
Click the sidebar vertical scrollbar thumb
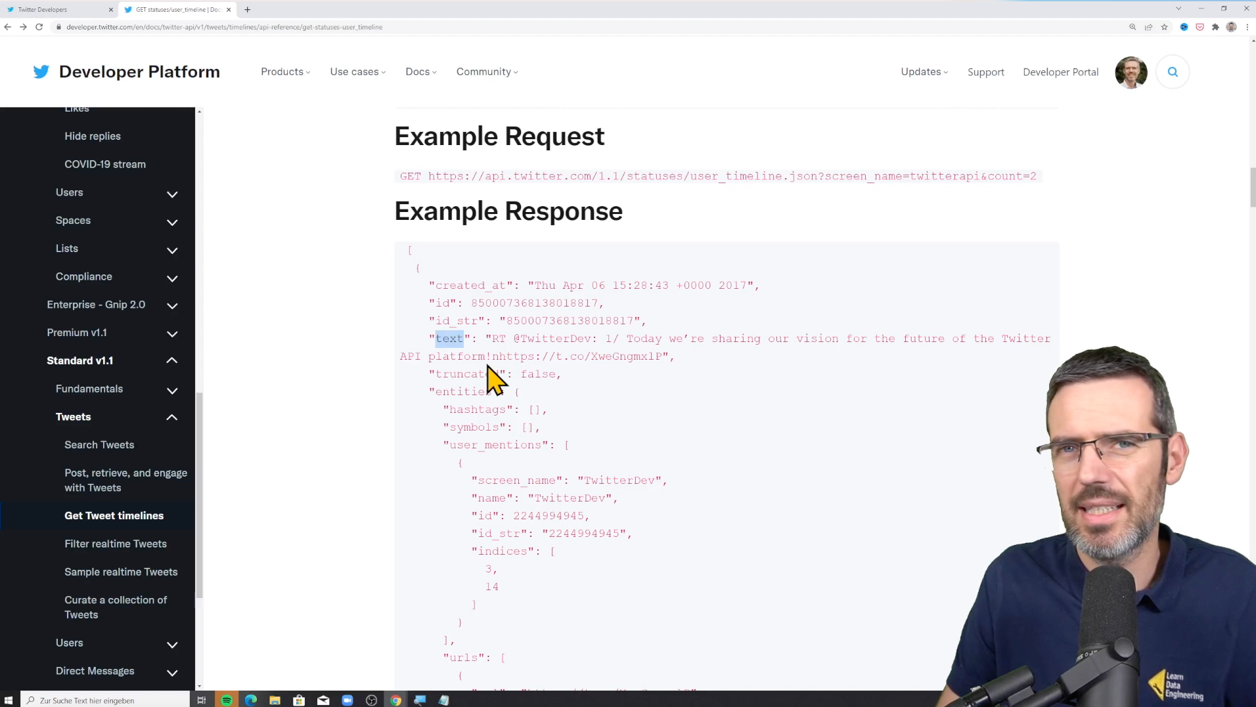199,496
